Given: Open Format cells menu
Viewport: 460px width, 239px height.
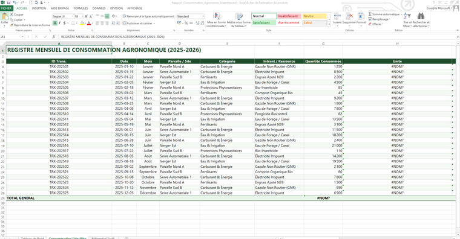Looking at the screenshot, I should 361,19.
